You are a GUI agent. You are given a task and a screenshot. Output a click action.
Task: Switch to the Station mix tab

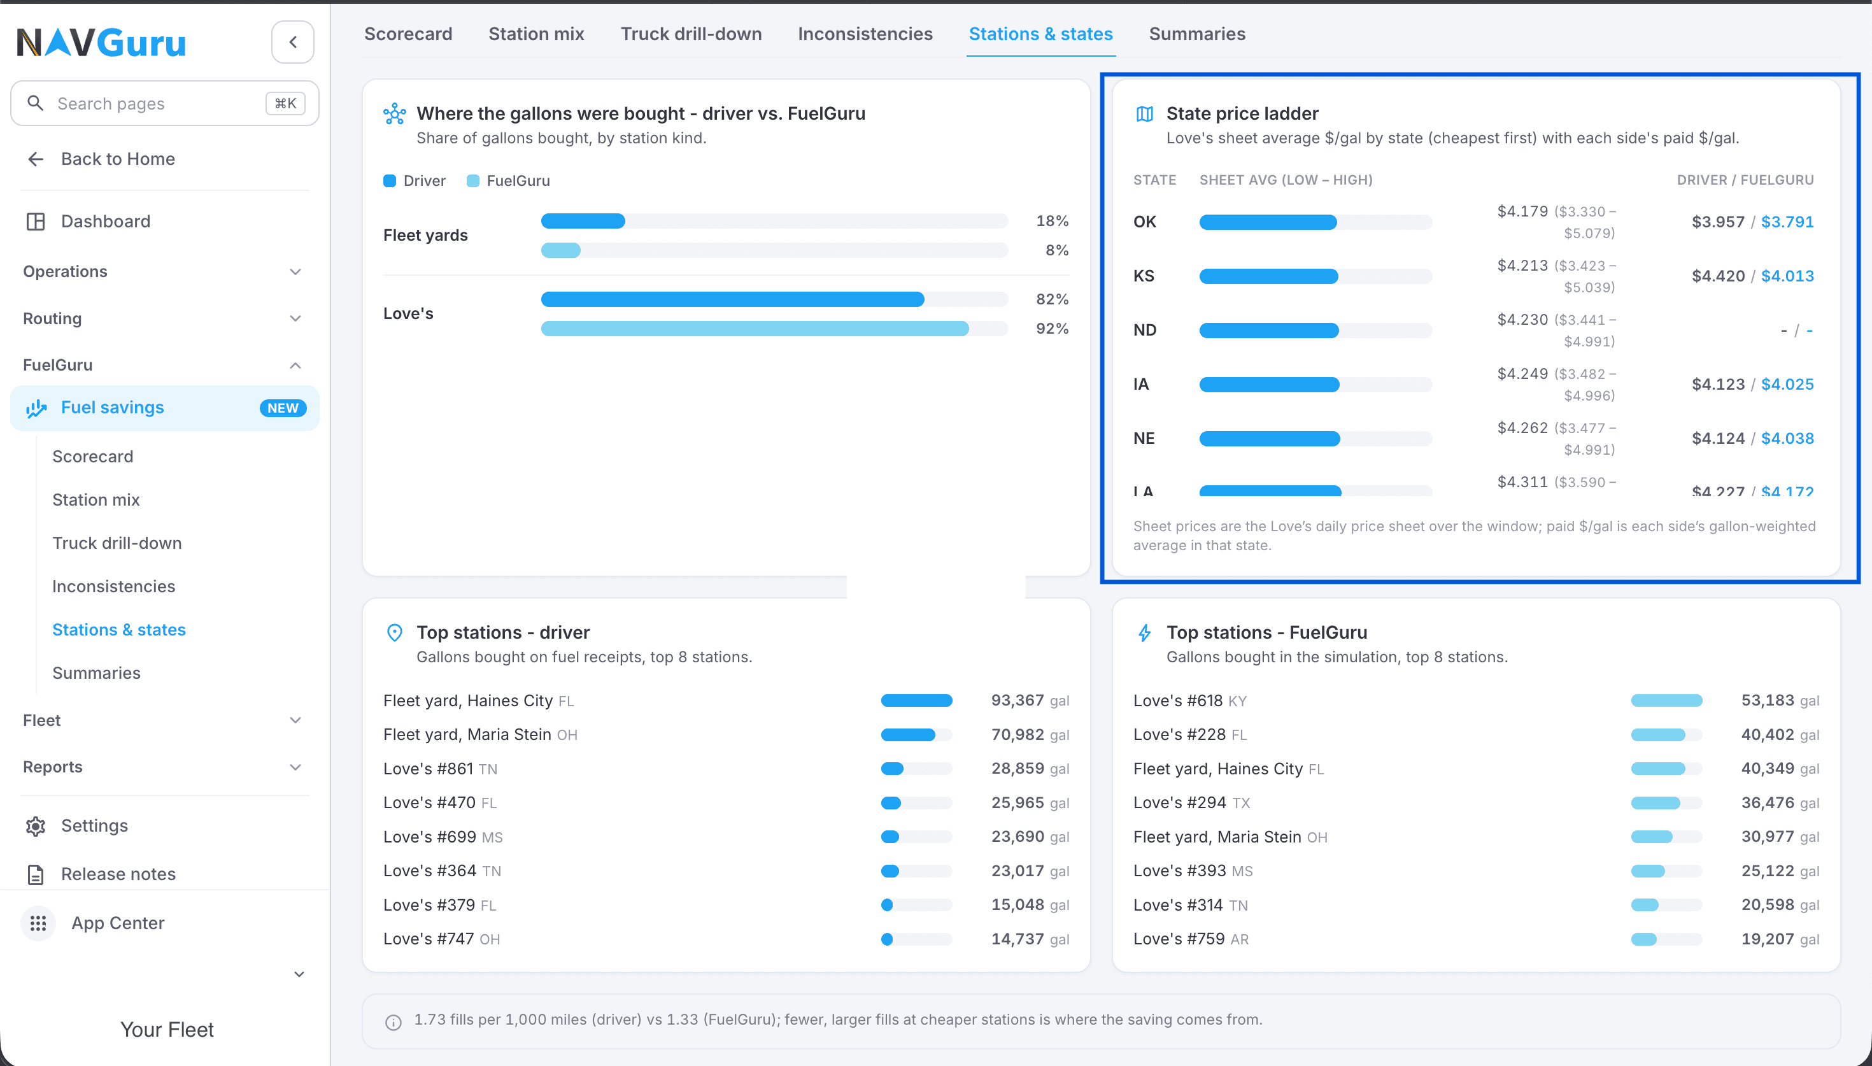[536, 34]
